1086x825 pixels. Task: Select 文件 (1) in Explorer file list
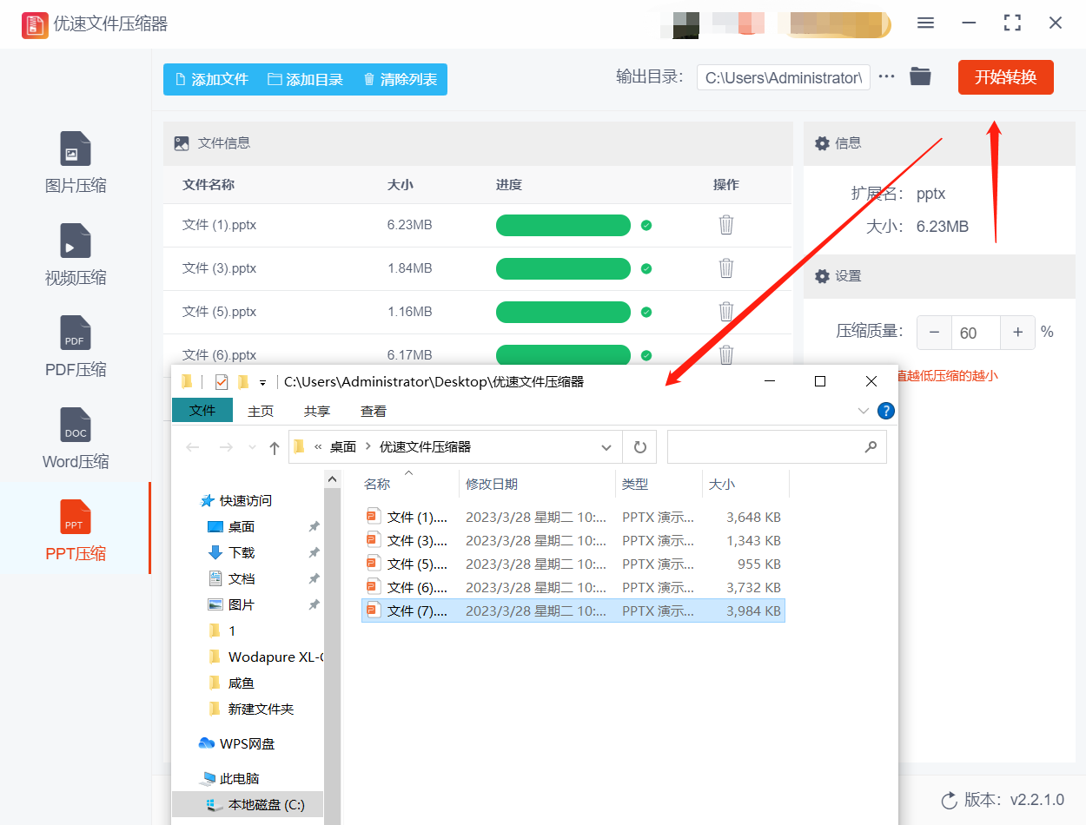click(x=573, y=517)
